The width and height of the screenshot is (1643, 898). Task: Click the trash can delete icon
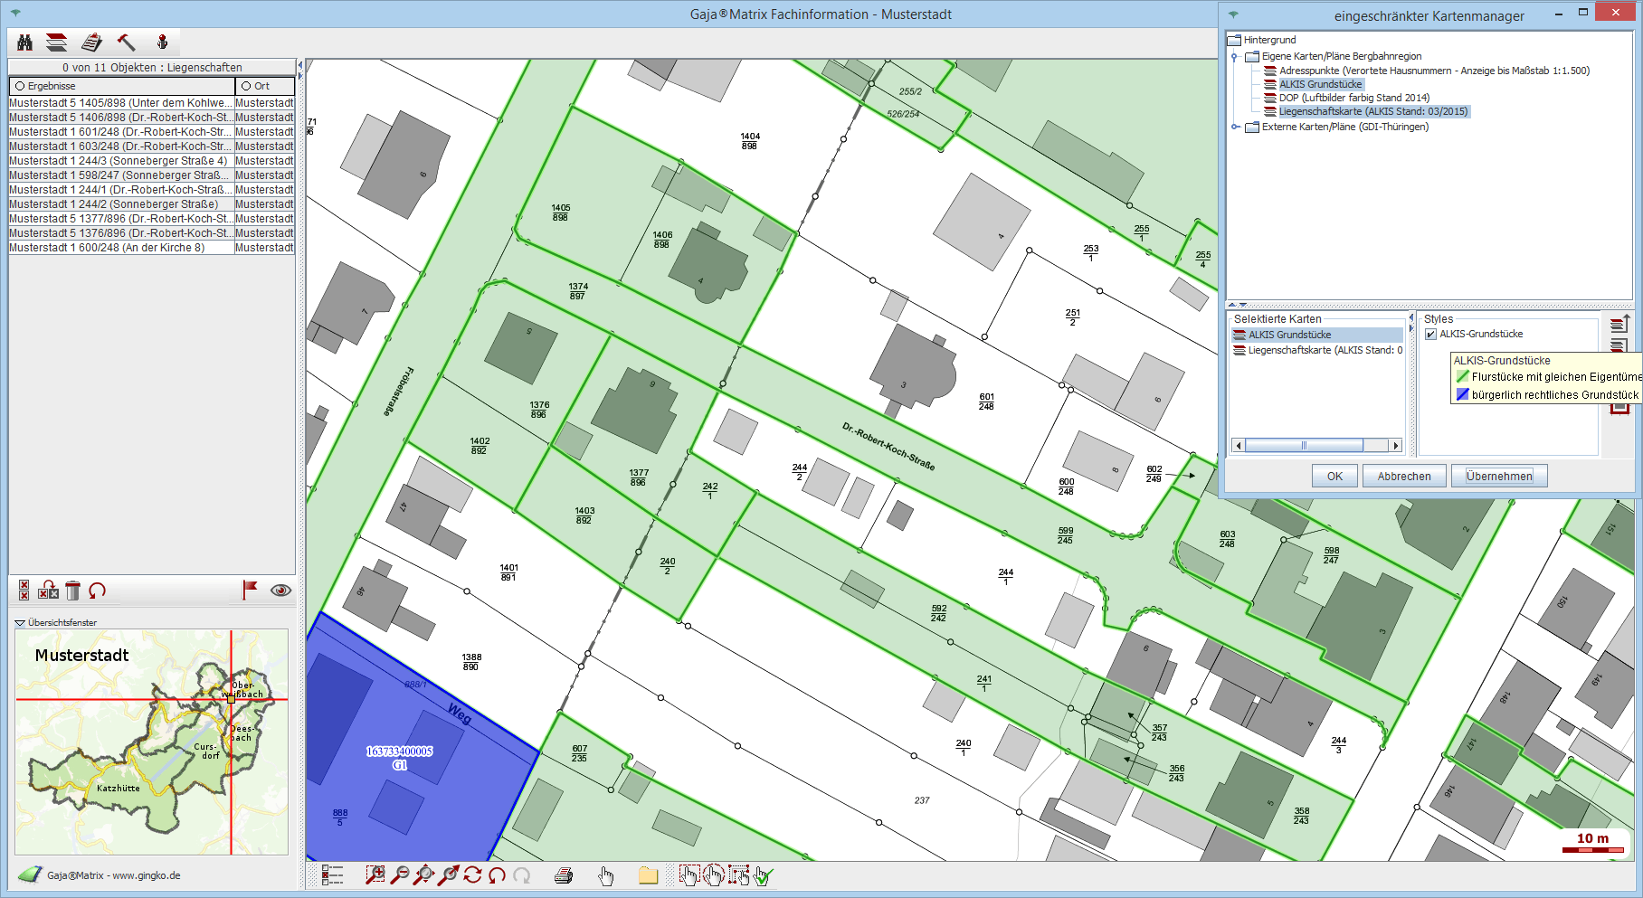click(73, 591)
